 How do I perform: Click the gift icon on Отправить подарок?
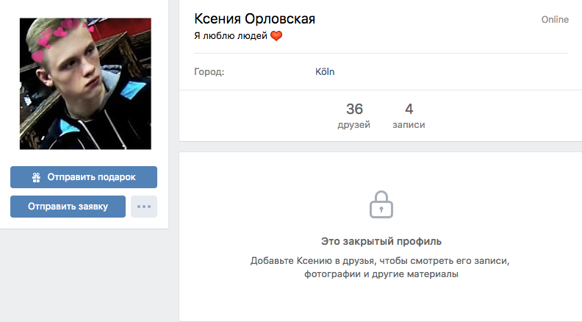[36, 177]
